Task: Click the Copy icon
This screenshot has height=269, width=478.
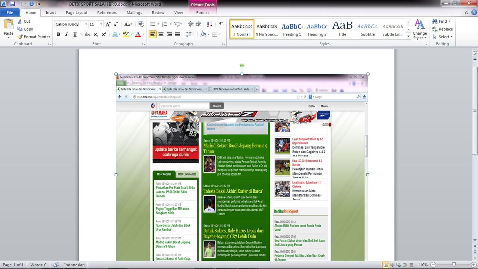Action: (x=20, y=29)
